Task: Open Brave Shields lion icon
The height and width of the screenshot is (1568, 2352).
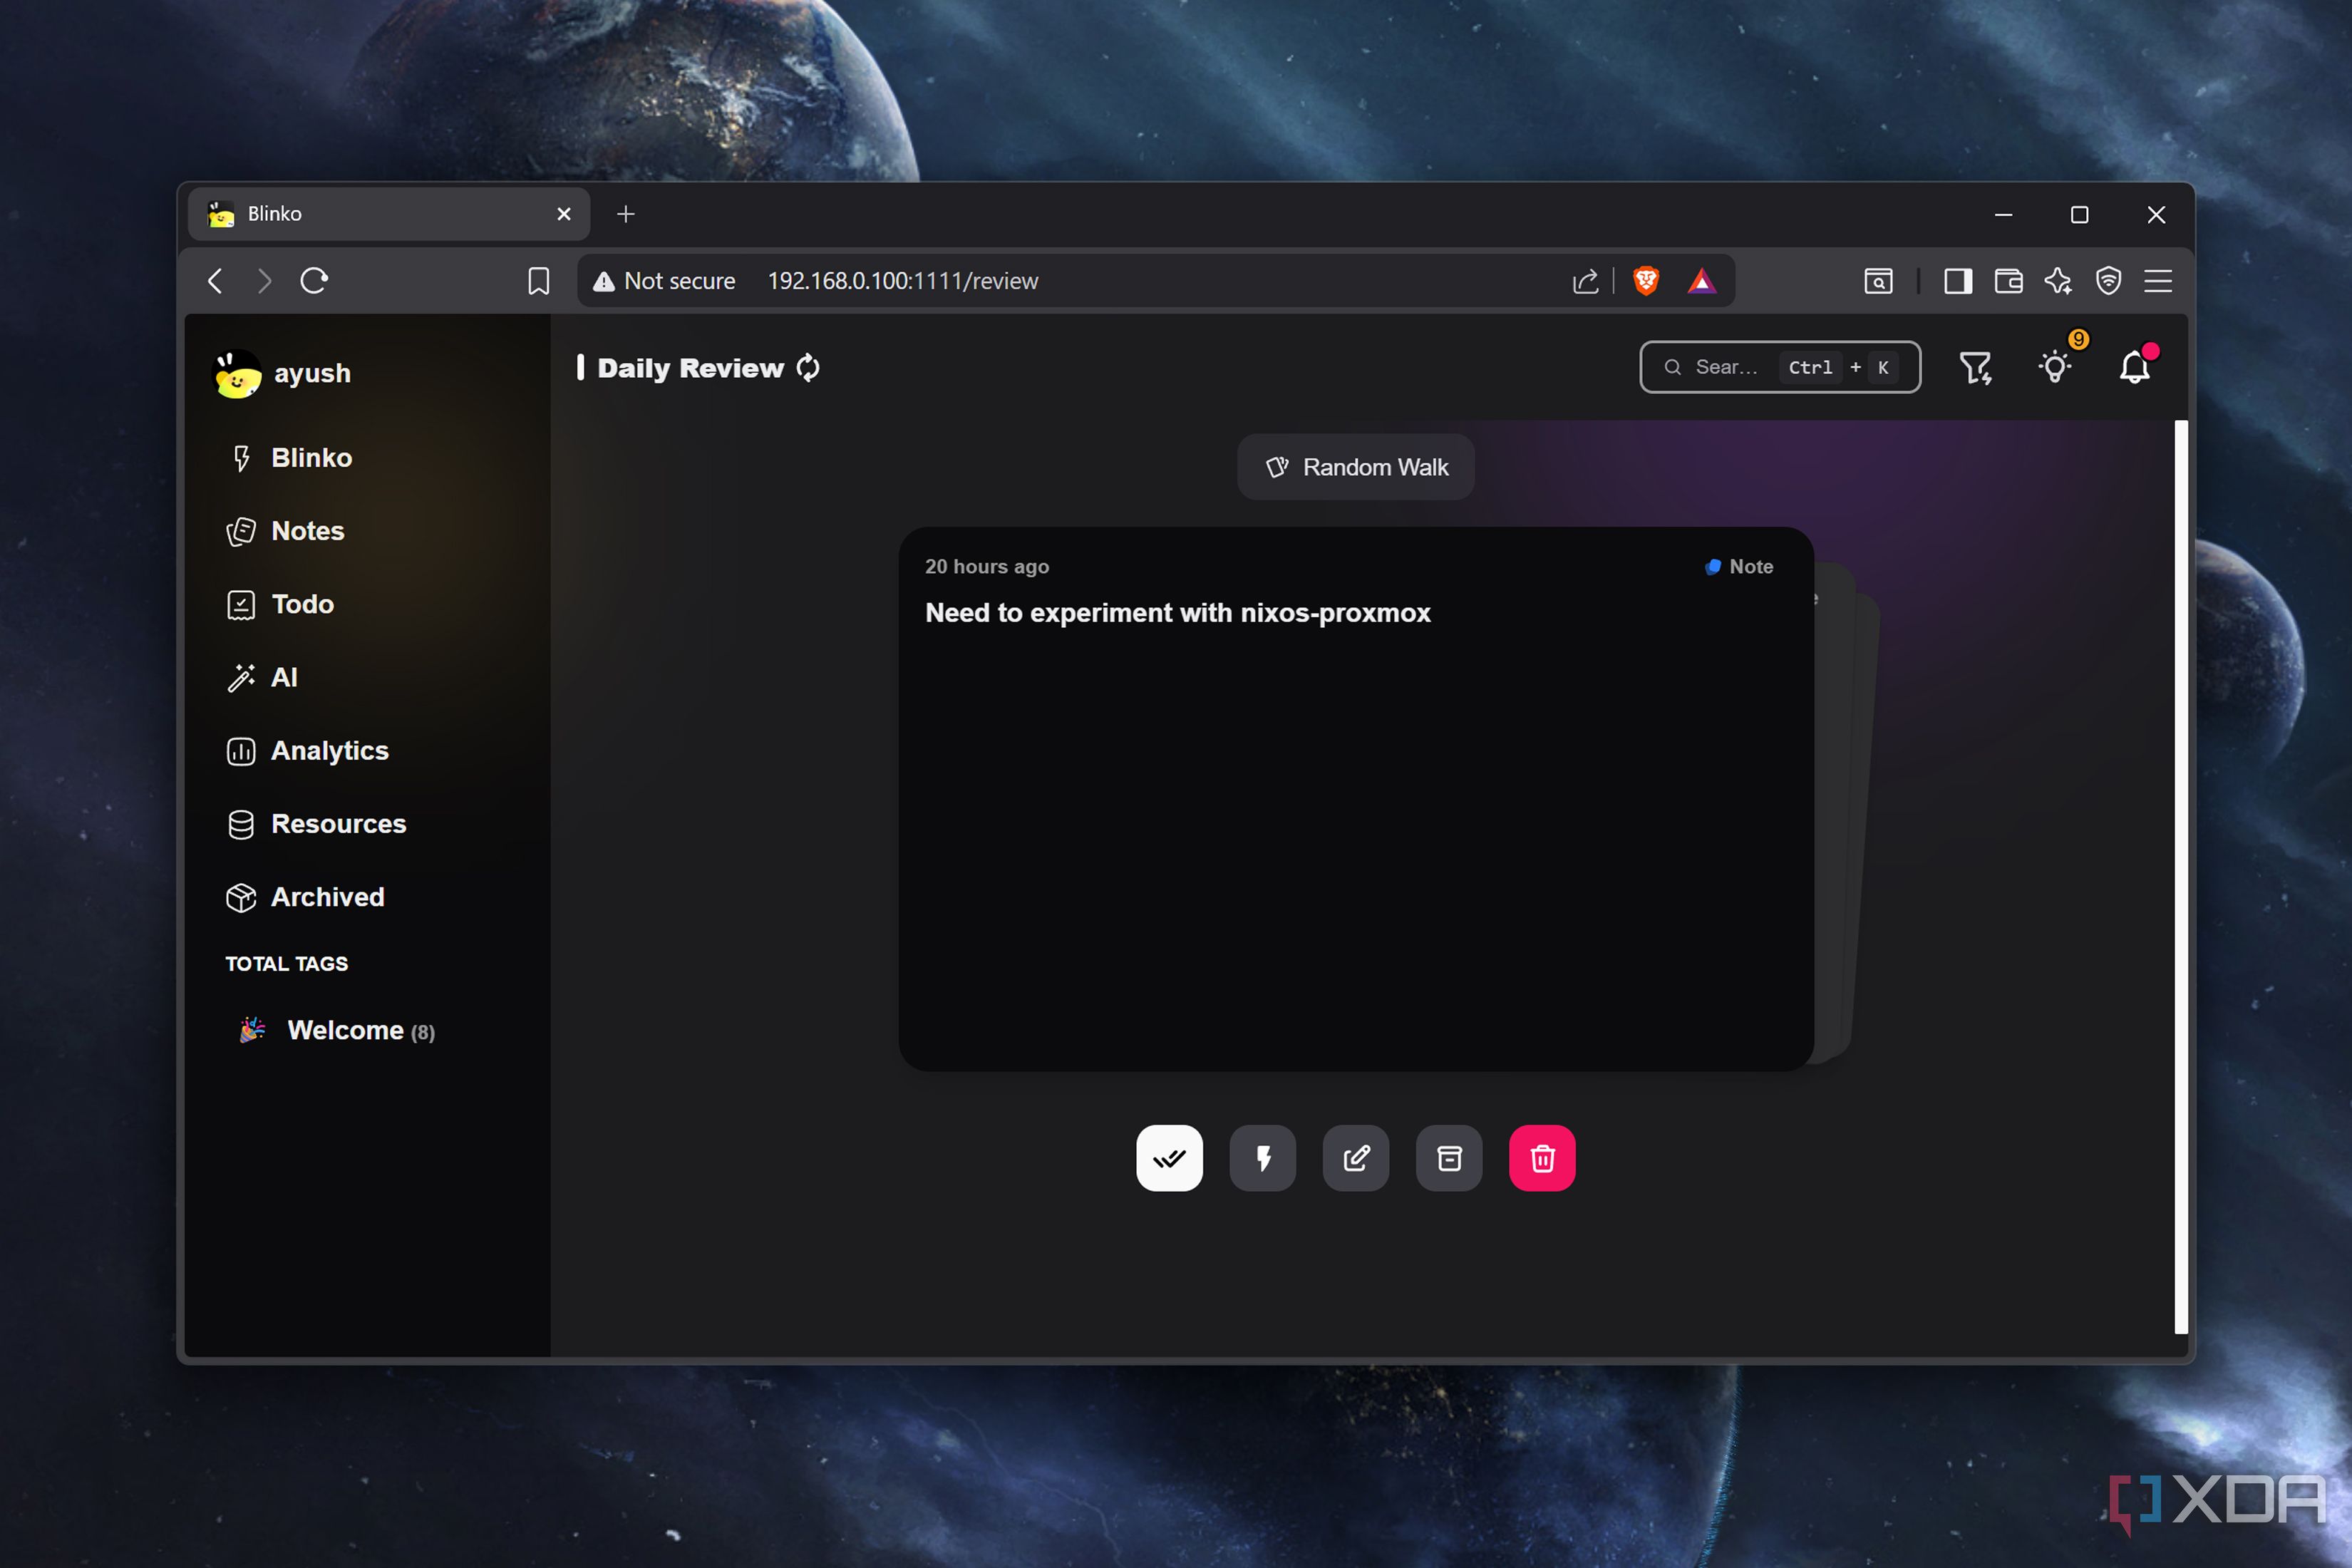Action: (x=1646, y=281)
